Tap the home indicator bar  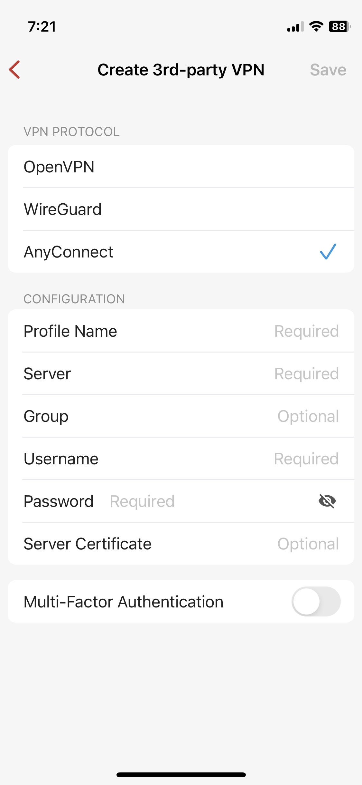click(181, 775)
